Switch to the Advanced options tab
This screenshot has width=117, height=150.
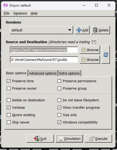point(43,73)
